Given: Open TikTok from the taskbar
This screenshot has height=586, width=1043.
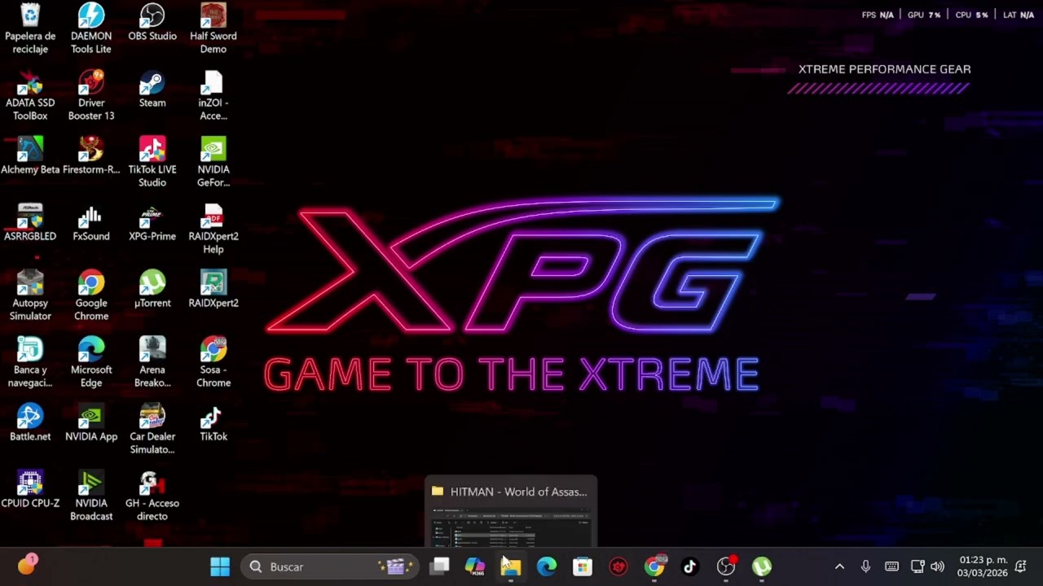Looking at the screenshot, I should click(690, 566).
